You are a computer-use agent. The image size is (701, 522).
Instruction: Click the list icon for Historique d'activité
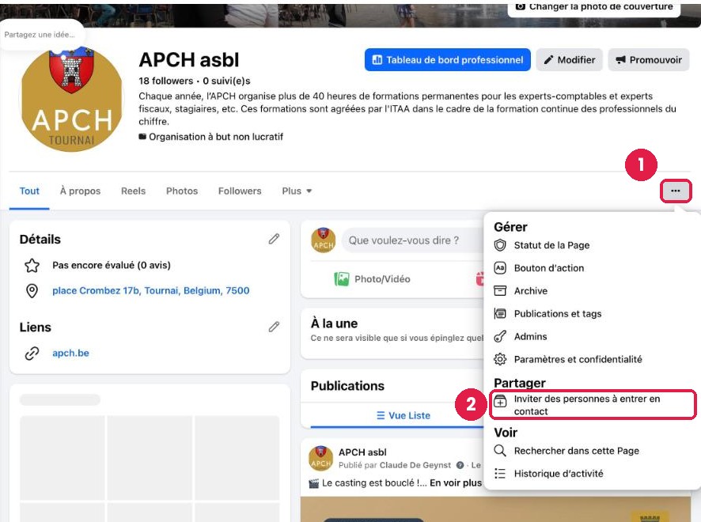[500, 473]
